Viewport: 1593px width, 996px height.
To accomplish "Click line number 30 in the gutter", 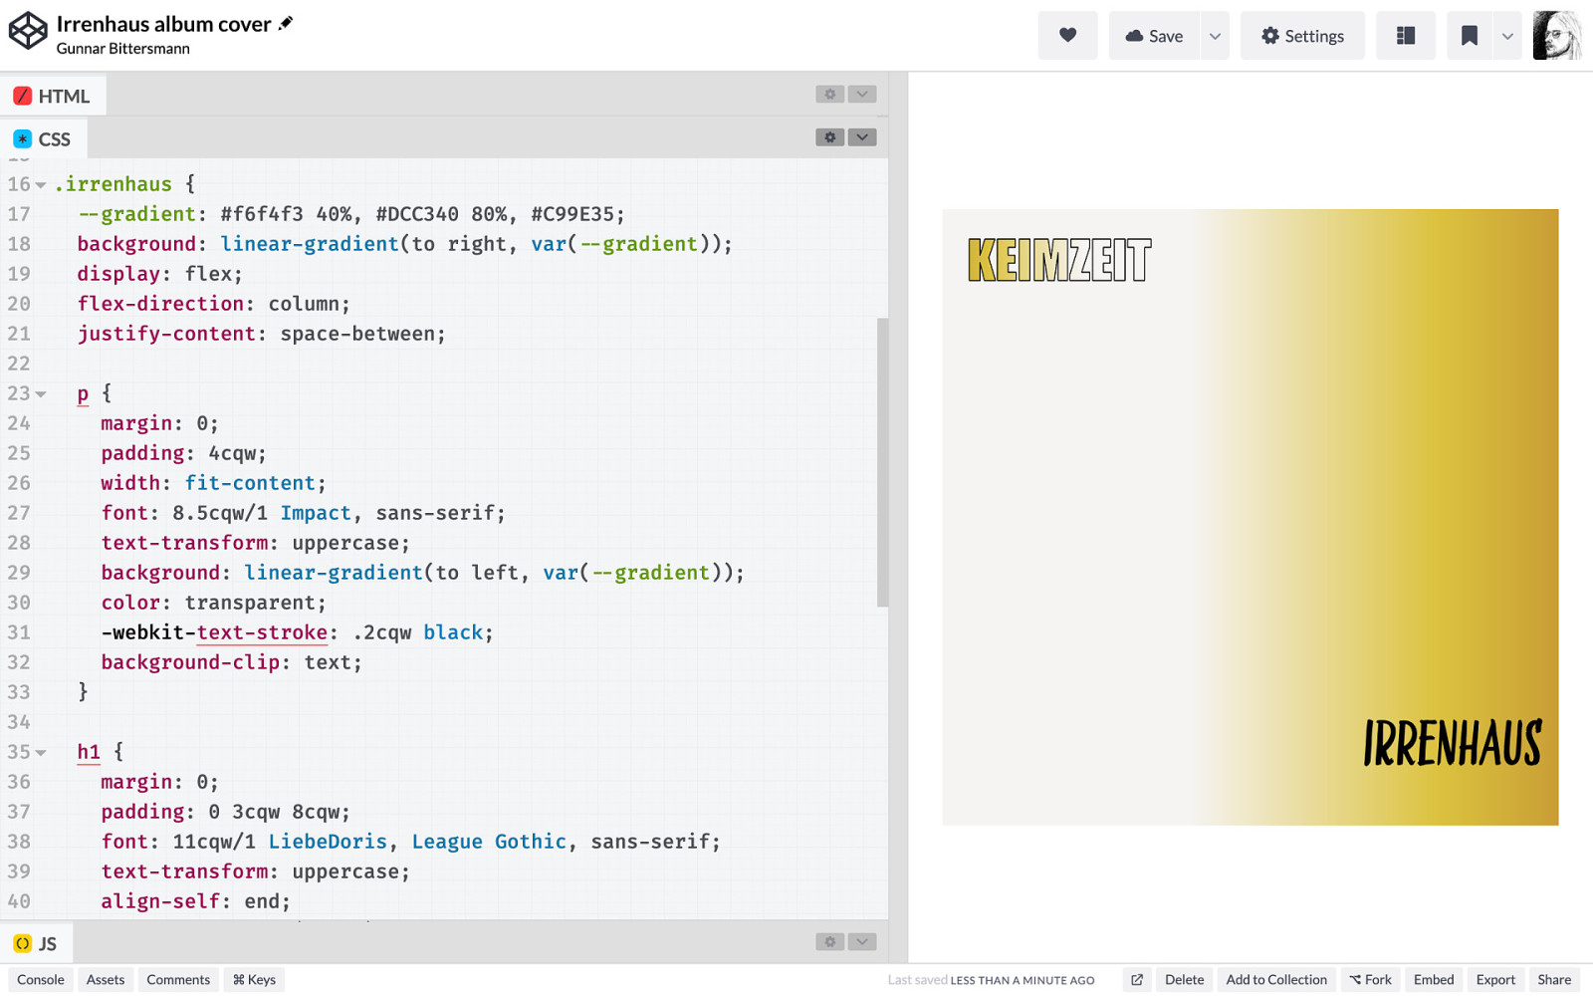I will point(19,603).
